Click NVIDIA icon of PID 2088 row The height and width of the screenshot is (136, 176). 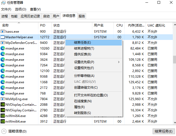point(3,104)
